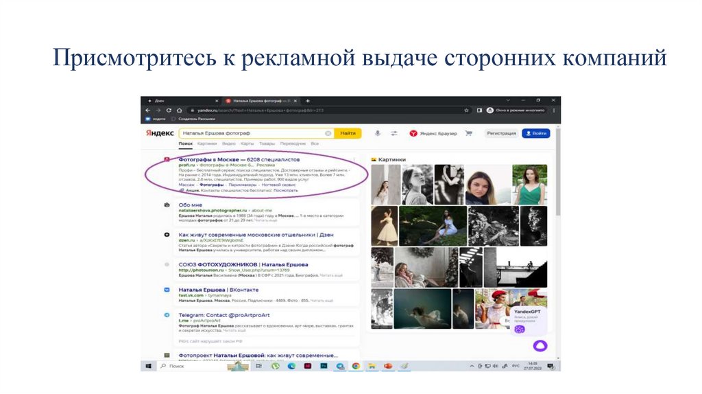Open Карты search category

pos(247,144)
